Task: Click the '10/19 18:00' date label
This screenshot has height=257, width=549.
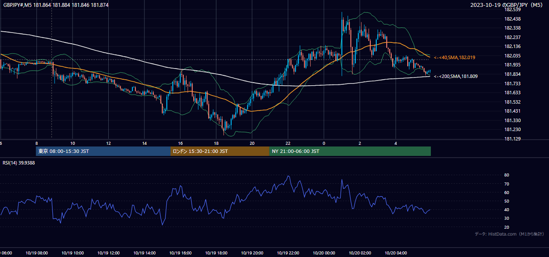Action: coord(216,253)
